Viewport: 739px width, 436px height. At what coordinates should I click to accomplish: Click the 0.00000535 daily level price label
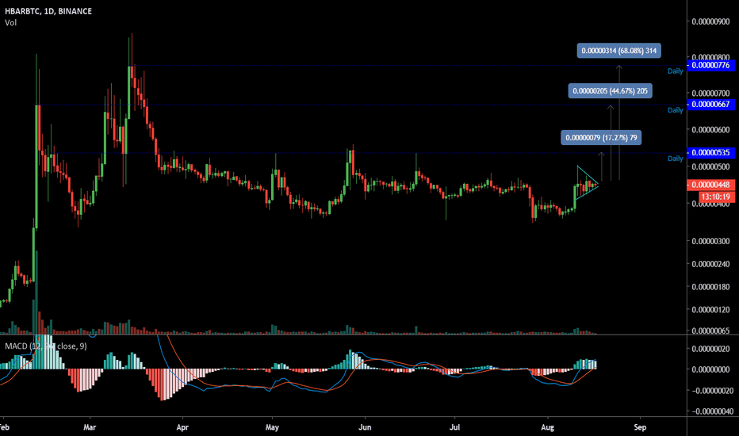pos(710,153)
